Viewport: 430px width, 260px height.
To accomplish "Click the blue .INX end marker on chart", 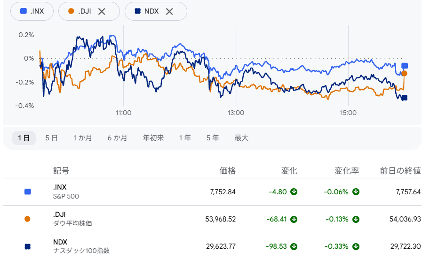I will (405, 66).
